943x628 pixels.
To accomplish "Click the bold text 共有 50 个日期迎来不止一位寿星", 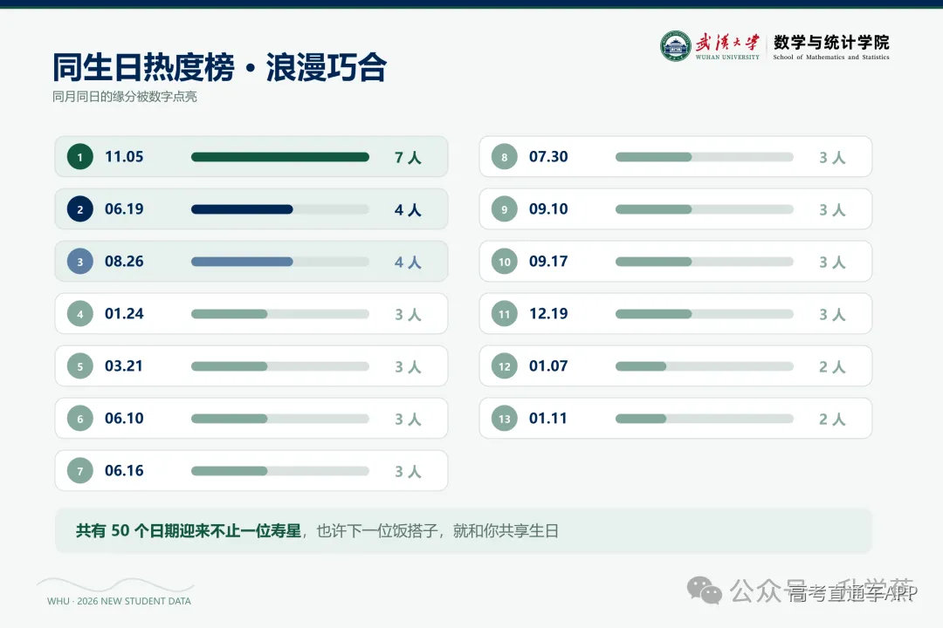I will pyautogui.click(x=189, y=530).
